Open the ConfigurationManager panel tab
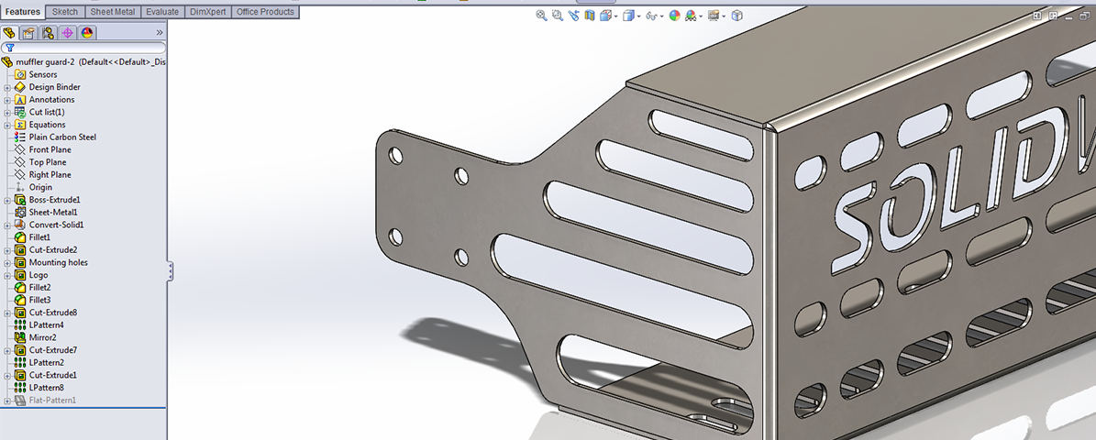 (x=48, y=33)
